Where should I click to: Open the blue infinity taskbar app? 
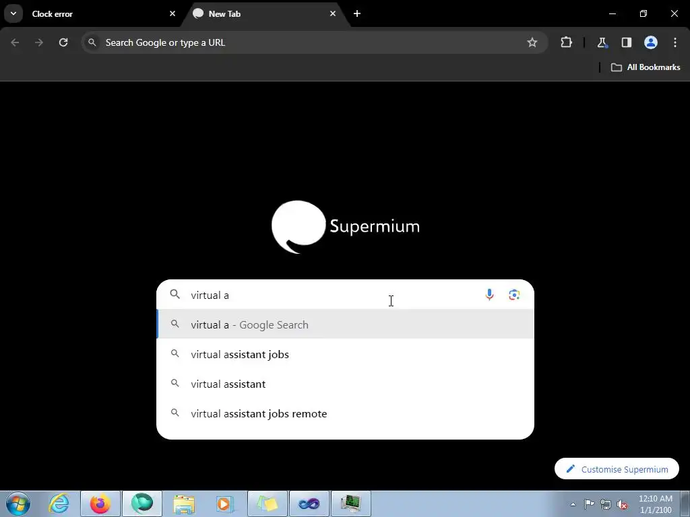click(x=309, y=504)
